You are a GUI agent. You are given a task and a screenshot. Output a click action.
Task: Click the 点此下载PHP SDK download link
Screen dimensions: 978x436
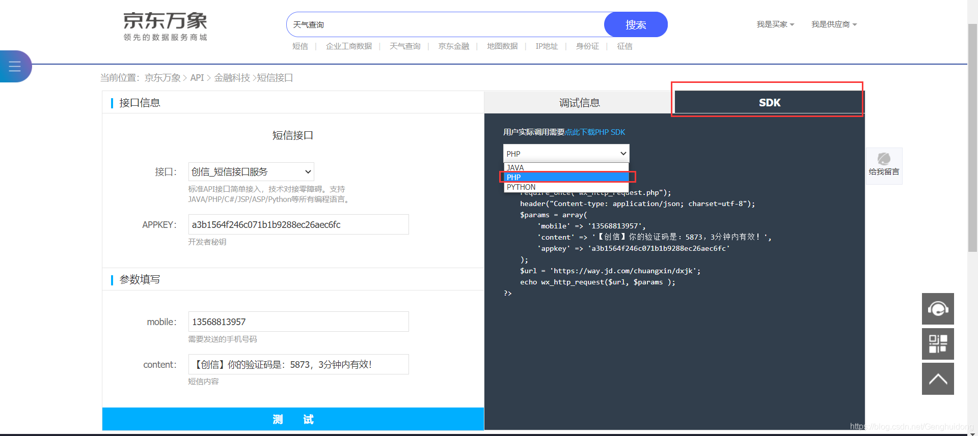point(595,132)
